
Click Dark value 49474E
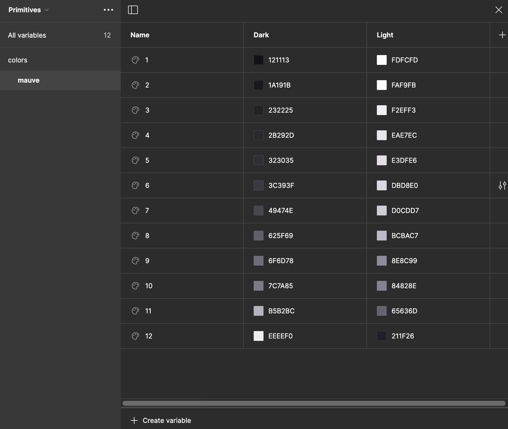281,211
